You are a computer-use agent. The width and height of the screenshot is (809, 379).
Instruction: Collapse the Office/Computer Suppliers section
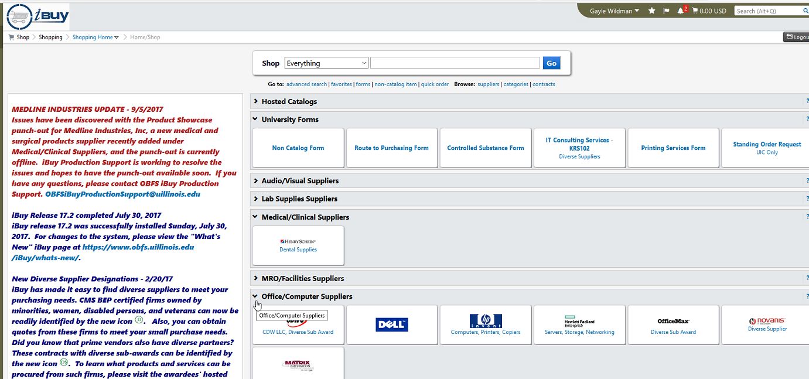point(255,296)
